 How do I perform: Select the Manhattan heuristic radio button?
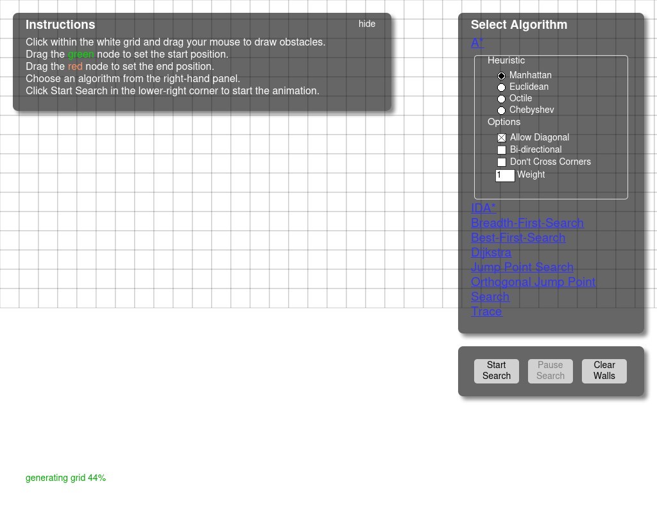[502, 76]
